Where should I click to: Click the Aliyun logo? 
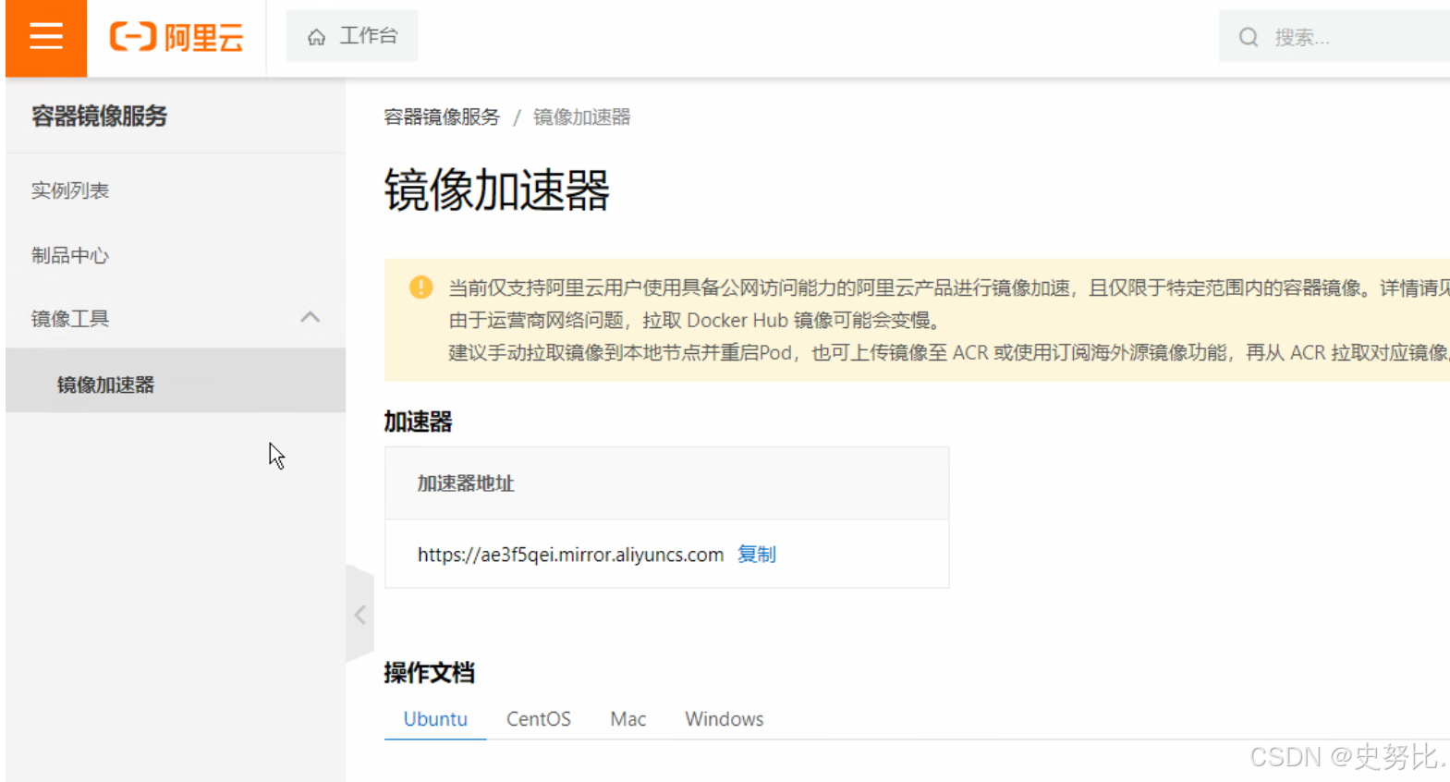(x=177, y=37)
